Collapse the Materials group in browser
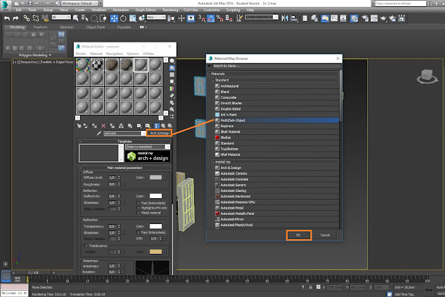The width and height of the screenshot is (445, 297). [209, 74]
